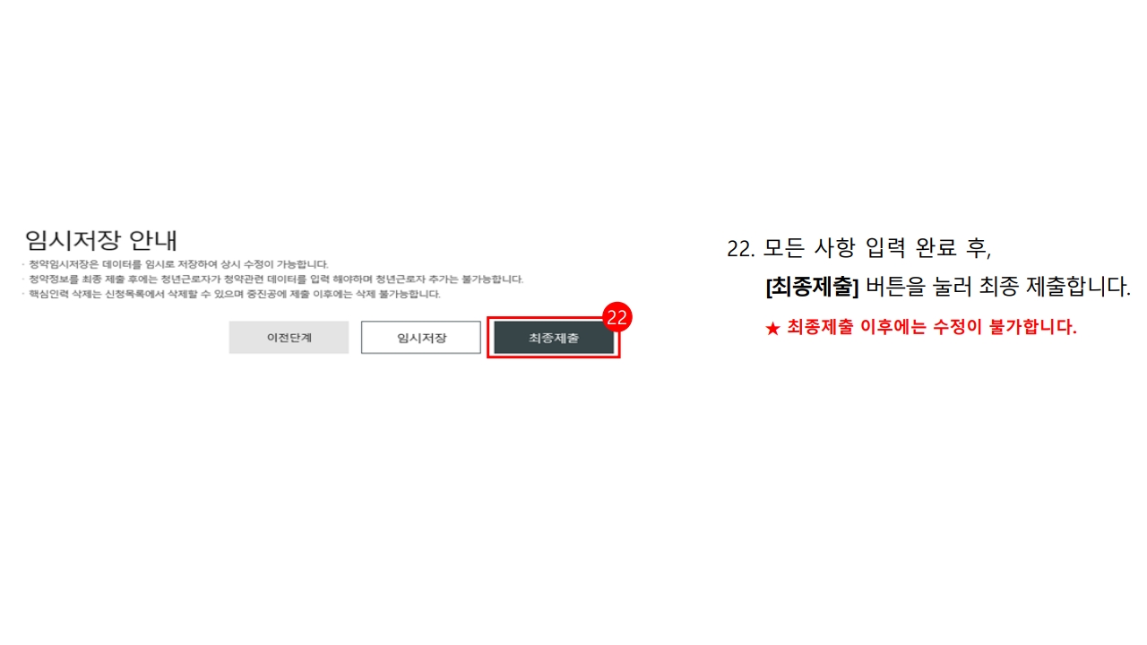Image resolution: width=1147 pixels, height=645 pixels.
Task: Click the 임시저장 안내 heading
Action: pos(101,240)
